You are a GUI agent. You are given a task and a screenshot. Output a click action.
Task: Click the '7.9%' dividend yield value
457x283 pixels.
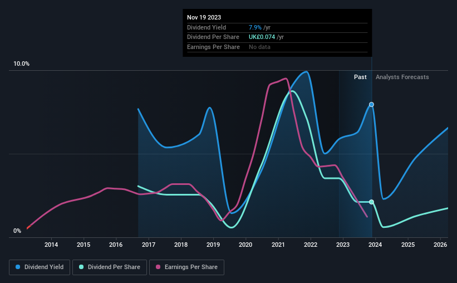(x=255, y=27)
